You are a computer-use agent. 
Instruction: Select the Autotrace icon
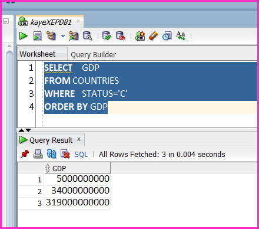74,36
